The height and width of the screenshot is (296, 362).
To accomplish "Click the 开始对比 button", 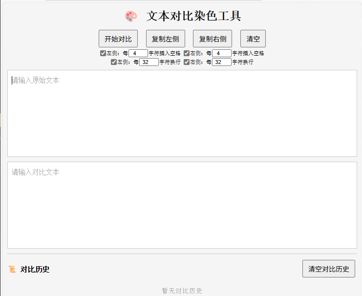I will (x=118, y=39).
